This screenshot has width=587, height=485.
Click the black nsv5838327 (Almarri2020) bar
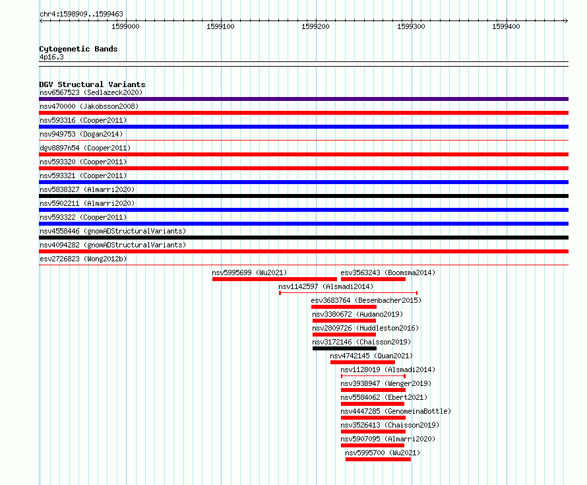click(303, 196)
